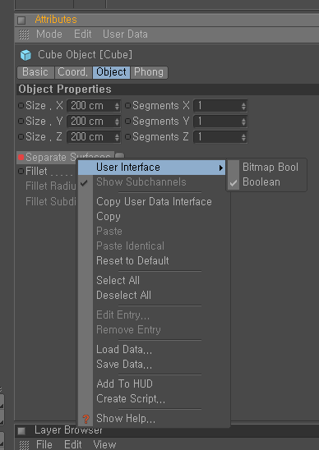319x450 pixels.
Task: Select Bitmap Bool interface option
Action: (270, 167)
